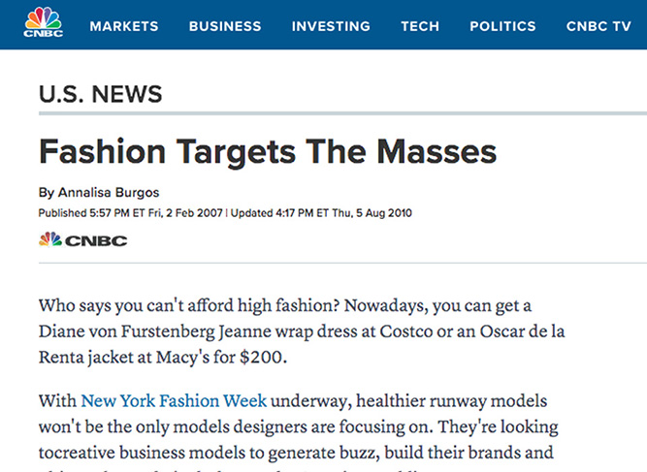Click Oscar de la in the article text
This screenshot has width=647, height=472.
click(x=522, y=331)
